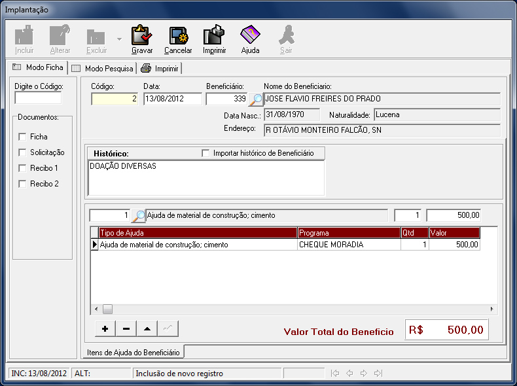Click the Gravar save toolbar icon

point(142,39)
